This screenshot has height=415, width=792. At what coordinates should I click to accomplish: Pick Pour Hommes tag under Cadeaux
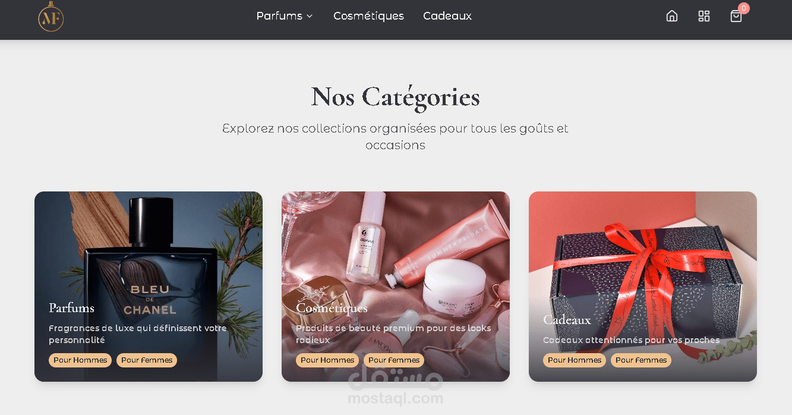click(x=575, y=360)
